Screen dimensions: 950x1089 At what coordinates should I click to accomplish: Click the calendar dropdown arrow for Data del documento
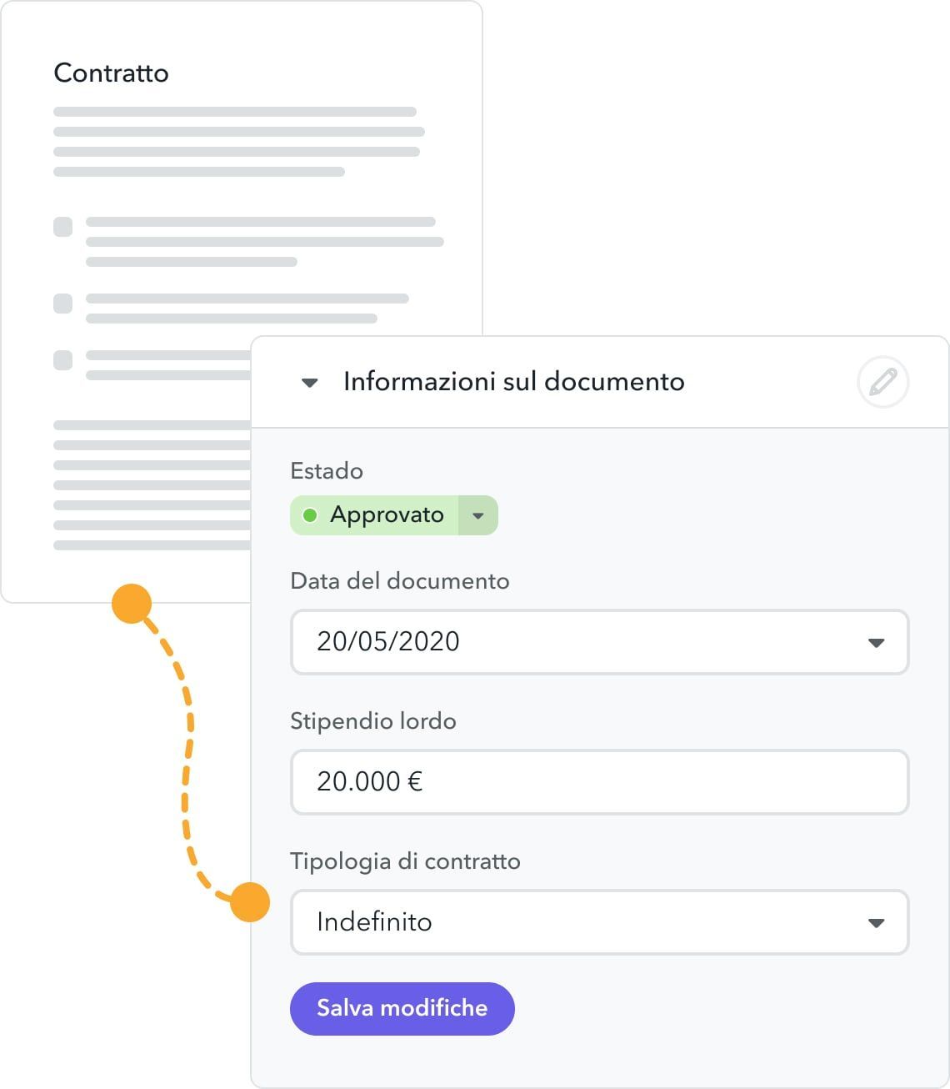[876, 643]
